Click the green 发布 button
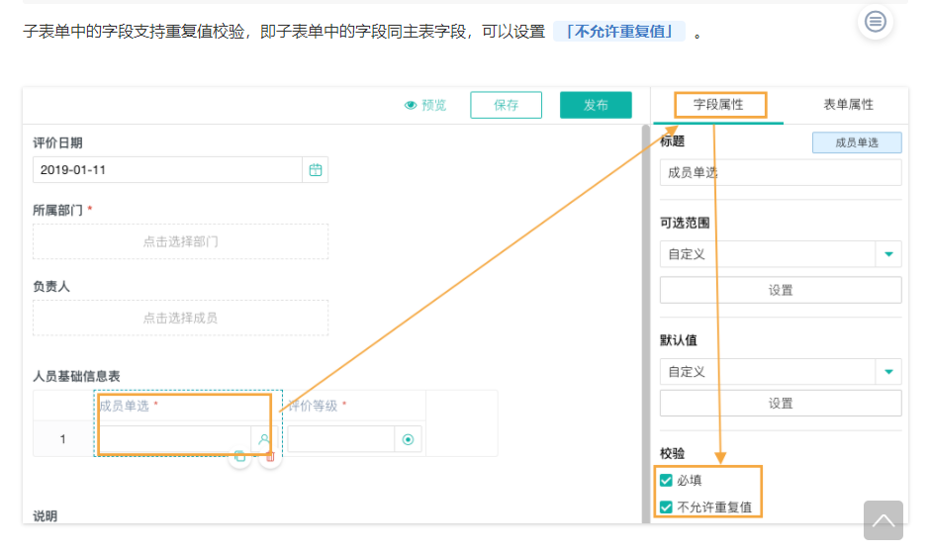Screen dimensions: 929x553 click(596, 105)
